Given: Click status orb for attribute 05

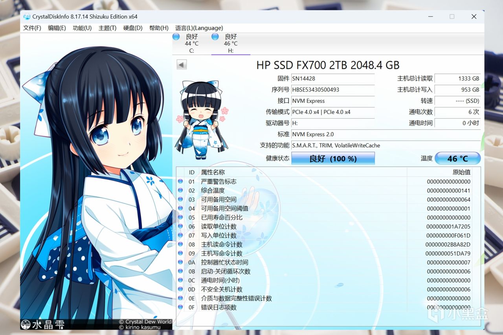Looking at the screenshot, I should point(180,217).
